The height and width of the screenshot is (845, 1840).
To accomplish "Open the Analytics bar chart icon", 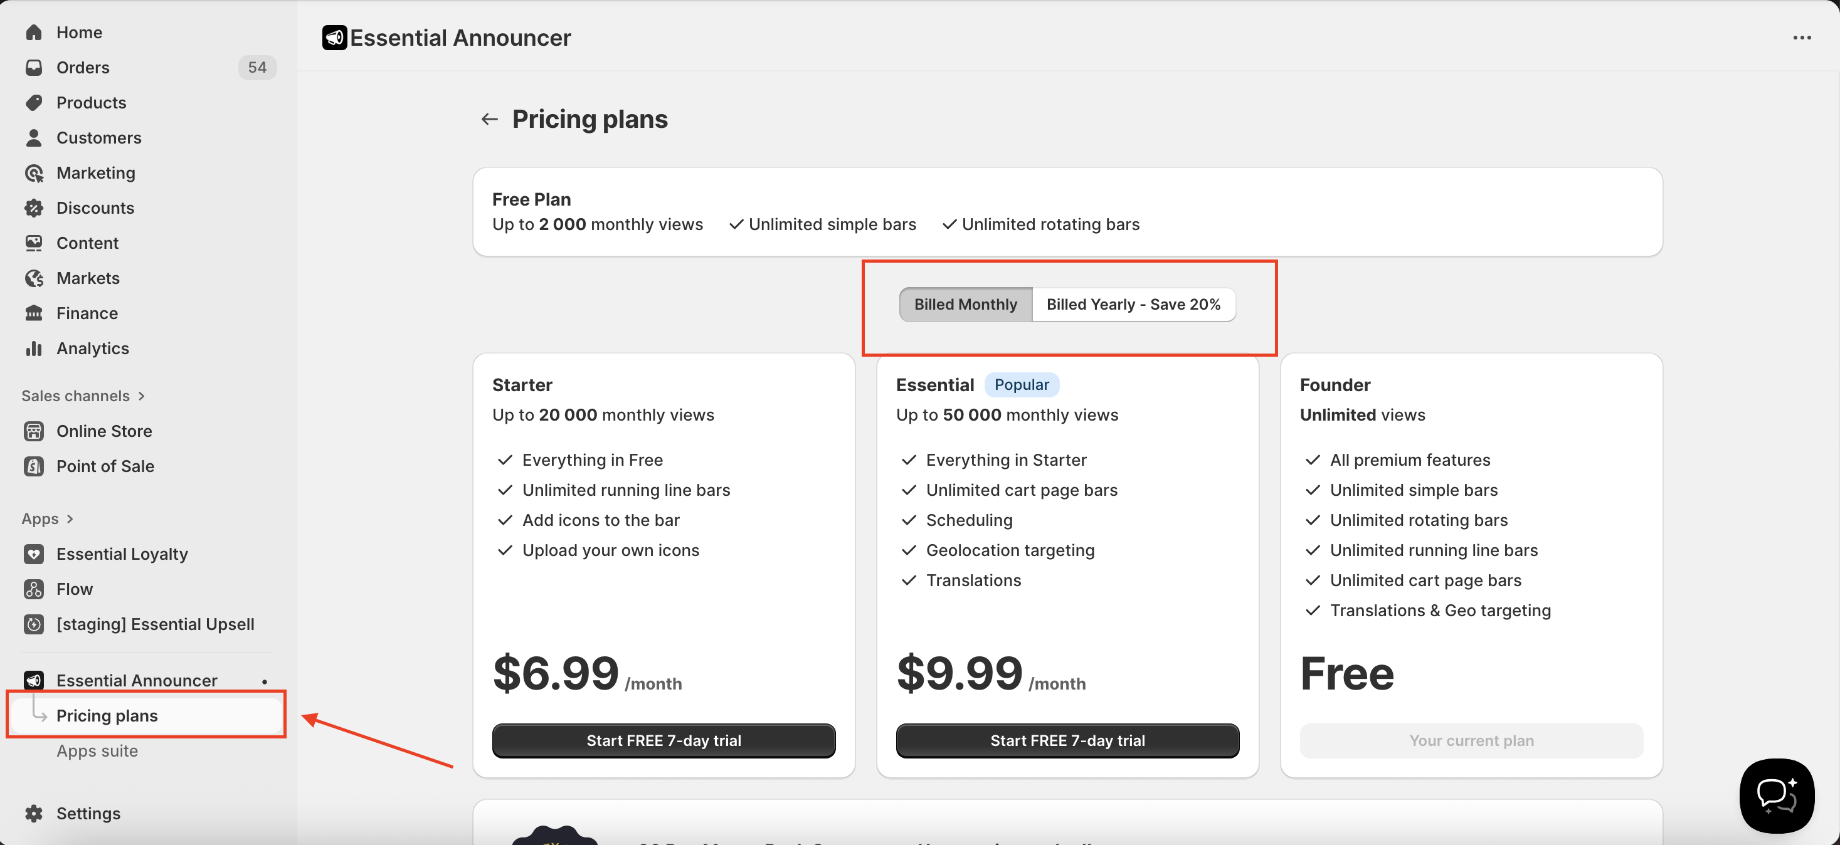I will pyautogui.click(x=34, y=349).
